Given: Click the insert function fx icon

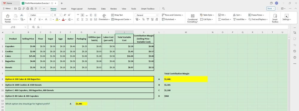Looking at the screenshot, I should [x=38, y=27].
